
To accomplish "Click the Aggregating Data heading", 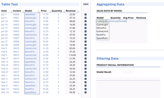I will (110, 4).
